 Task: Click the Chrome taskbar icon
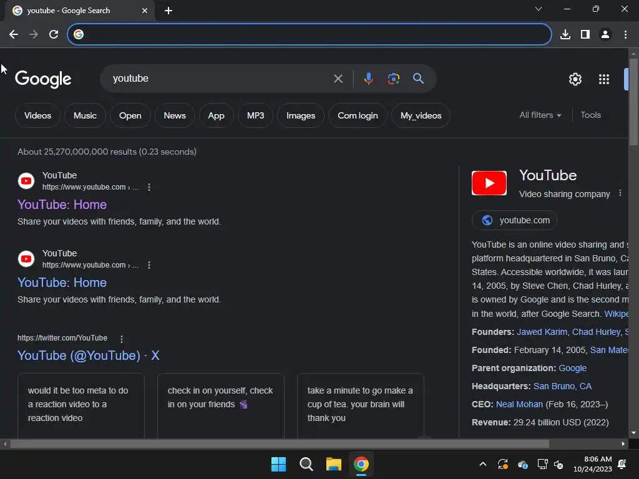click(x=361, y=464)
